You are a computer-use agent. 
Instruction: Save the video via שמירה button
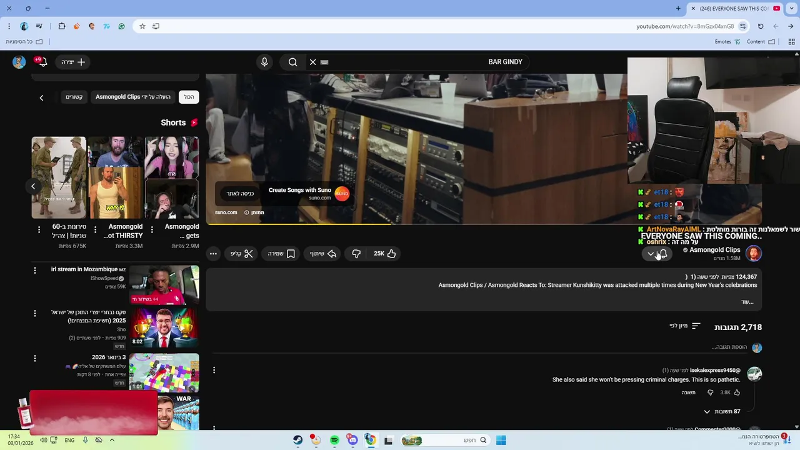pos(281,253)
